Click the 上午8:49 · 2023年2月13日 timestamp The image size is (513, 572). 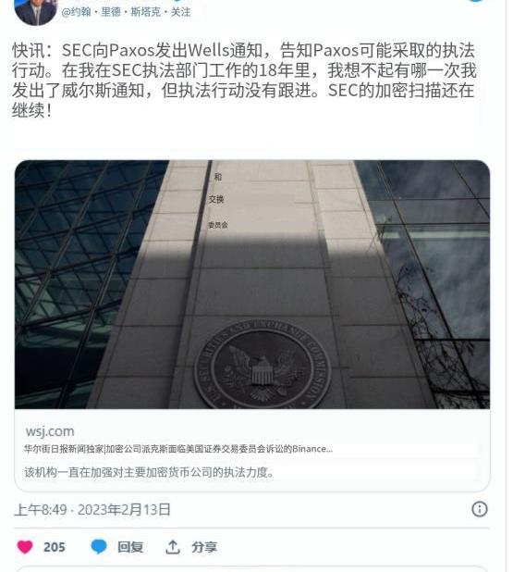point(92,510)
